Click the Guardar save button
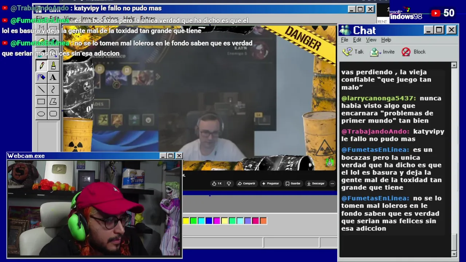This screenshot has width=466, height=262. point(293,183)
